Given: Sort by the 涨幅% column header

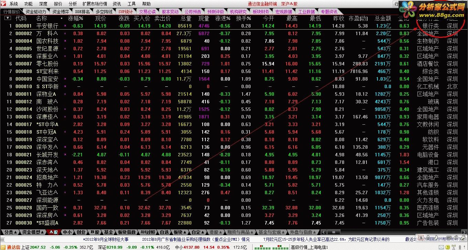Looking at the screenshot, I should (x=76, y=18).
